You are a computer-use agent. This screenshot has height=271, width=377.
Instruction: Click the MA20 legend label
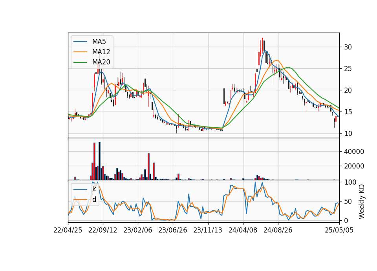(101, 62)
